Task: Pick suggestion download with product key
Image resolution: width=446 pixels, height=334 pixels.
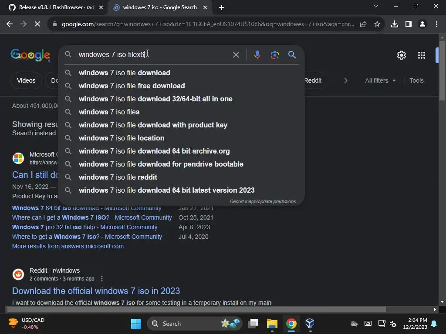Action: (x=181, y=125)
